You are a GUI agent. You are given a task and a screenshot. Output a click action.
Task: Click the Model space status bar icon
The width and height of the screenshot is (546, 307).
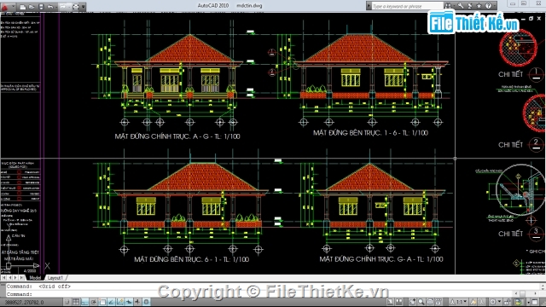tap(390, 302)
